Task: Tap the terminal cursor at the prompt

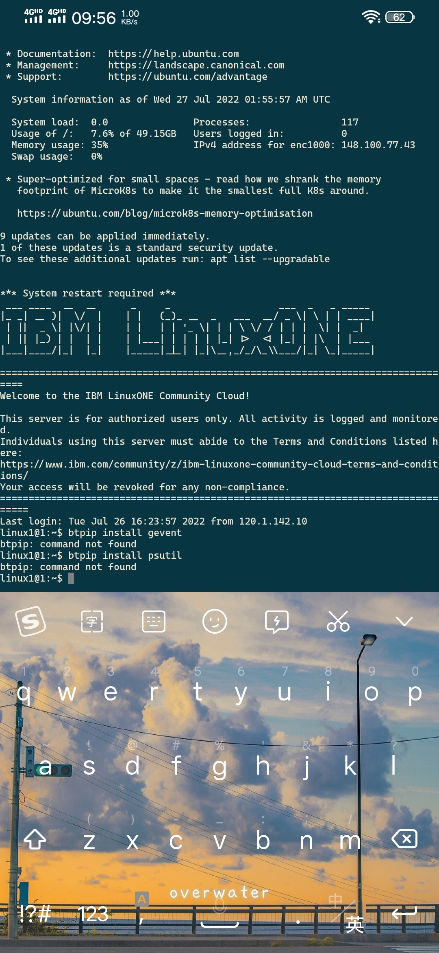Action: click(71, 578)
